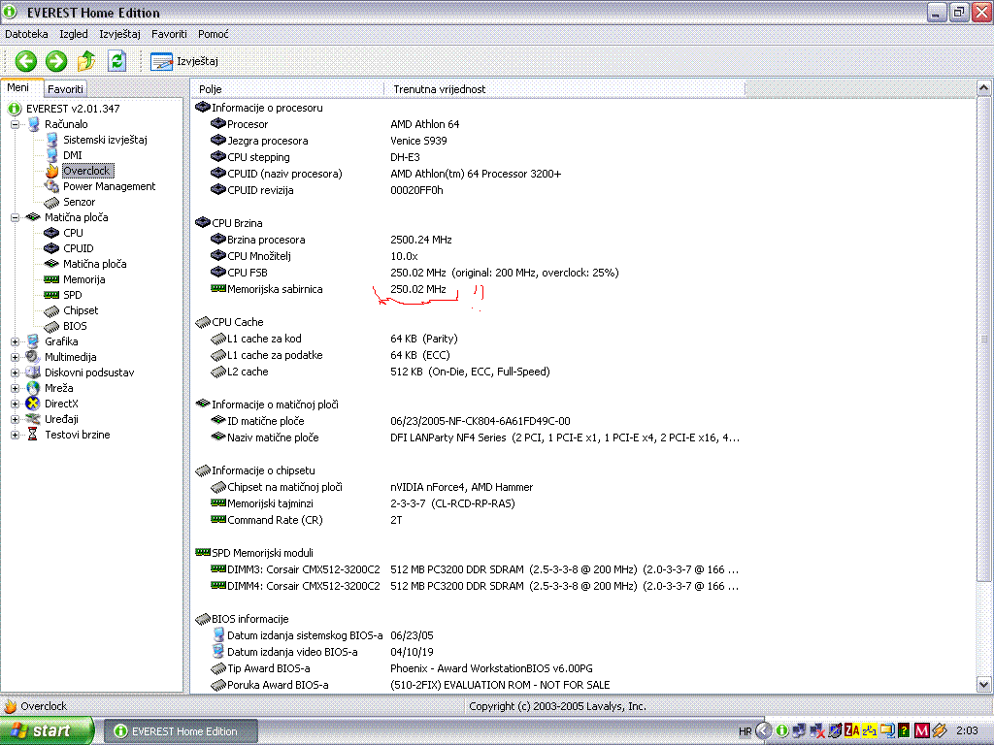Click the green Back arrow toolbar button

tap(26, 61)
